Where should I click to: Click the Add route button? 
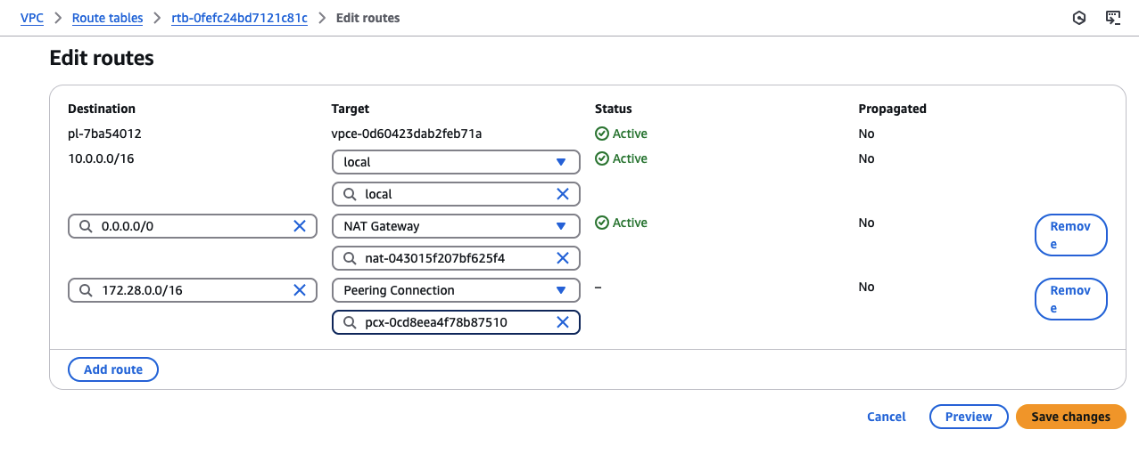tap(112, 369)
